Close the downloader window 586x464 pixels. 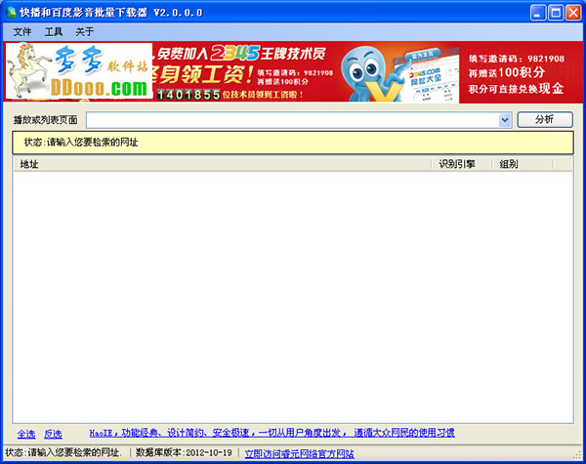pyautogui.click(x=573, y=13)
